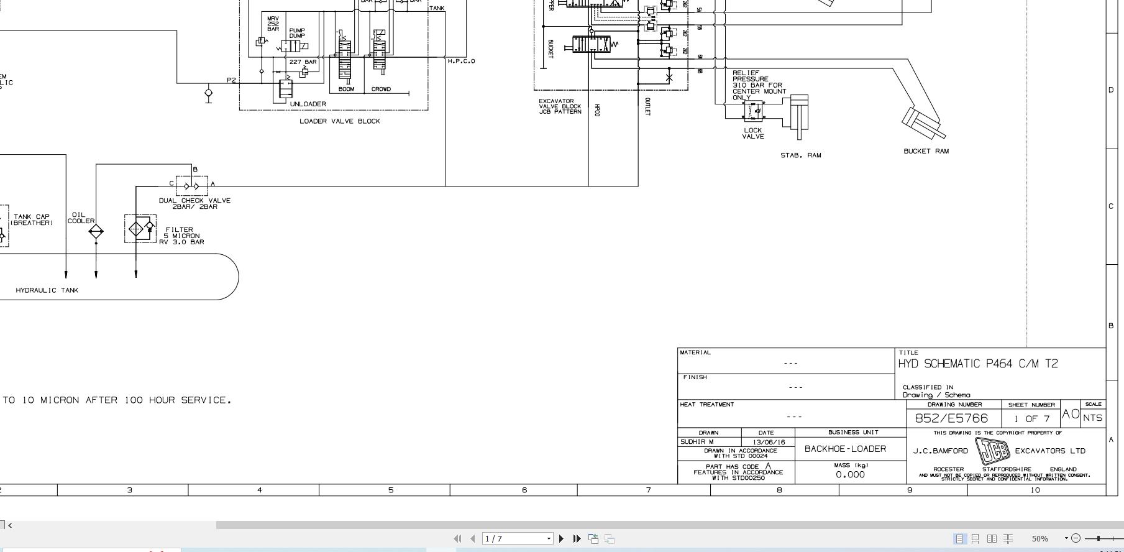Click the zoom slider handle
The height and width of the screenshot is (552, 1124).
point(1099,538)
